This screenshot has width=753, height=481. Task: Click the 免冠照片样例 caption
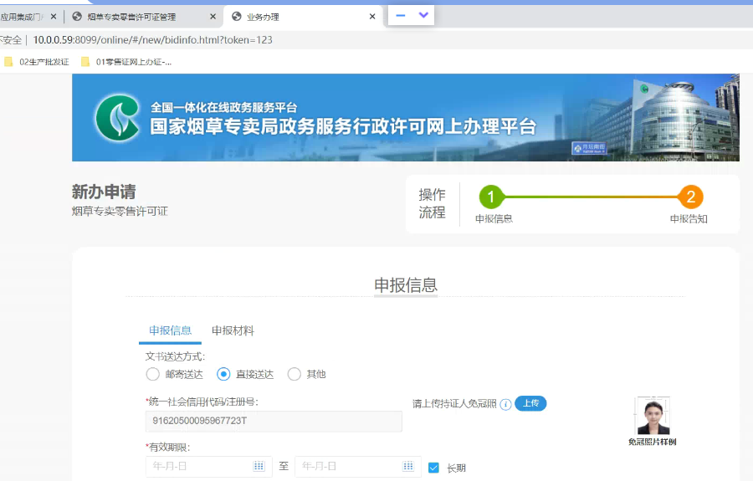pyautogui.click(x=652, y=442)
